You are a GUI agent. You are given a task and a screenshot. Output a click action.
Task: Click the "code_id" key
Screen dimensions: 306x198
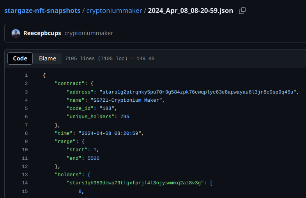(x=80, y=108)
